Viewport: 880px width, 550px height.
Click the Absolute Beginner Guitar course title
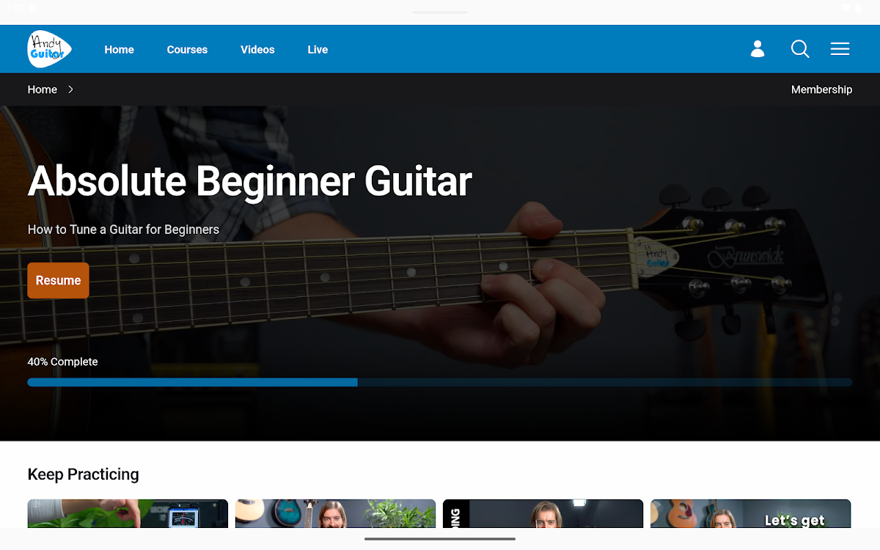tap(249, 181)
